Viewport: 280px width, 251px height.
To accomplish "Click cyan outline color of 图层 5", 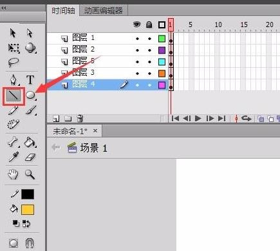I will coord(162,62).
